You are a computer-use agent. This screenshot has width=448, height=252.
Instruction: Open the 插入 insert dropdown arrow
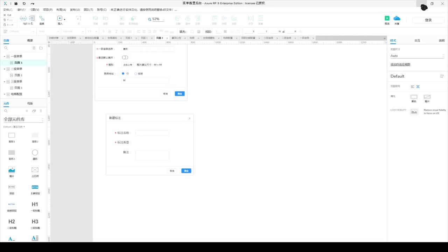(x=64, y=19)
